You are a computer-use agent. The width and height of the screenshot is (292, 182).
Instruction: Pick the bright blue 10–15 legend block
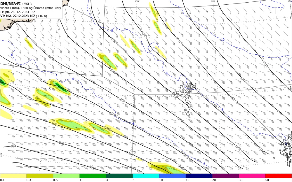[x=173, y=176]
